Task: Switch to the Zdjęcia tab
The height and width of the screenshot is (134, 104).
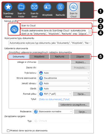Action: 80,57
